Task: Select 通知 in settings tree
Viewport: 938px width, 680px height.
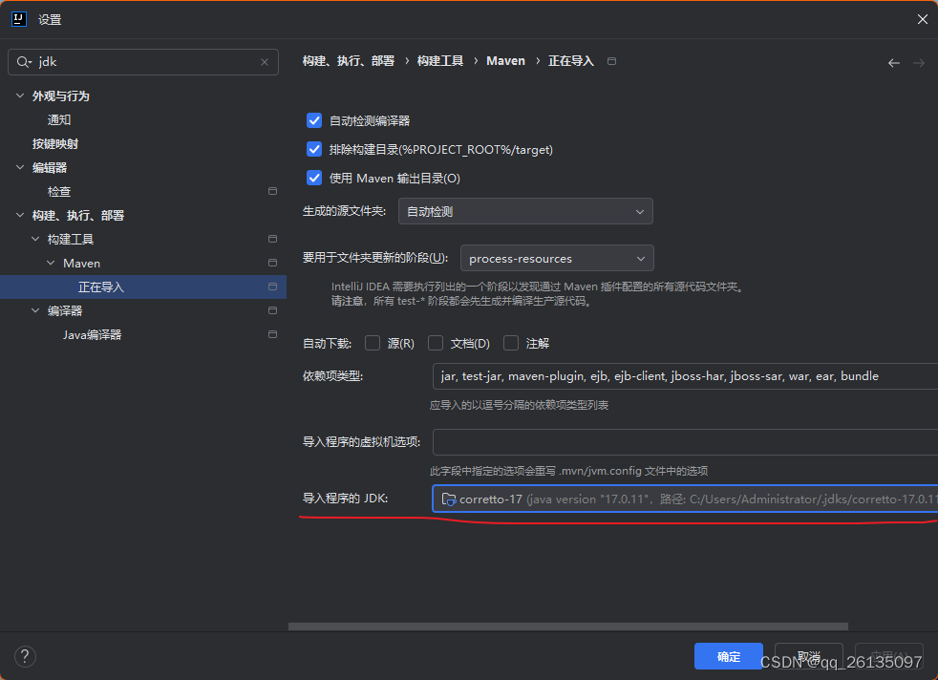Action: pos(59,120)
